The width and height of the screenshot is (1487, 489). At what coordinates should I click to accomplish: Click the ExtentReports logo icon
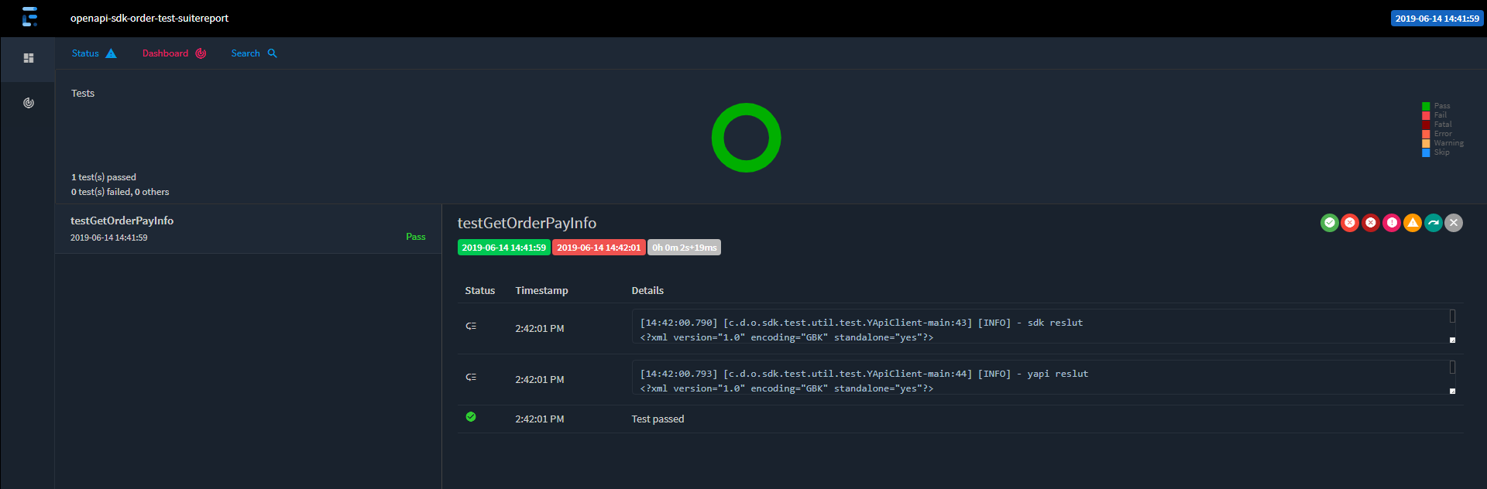(x=29, y=17)
